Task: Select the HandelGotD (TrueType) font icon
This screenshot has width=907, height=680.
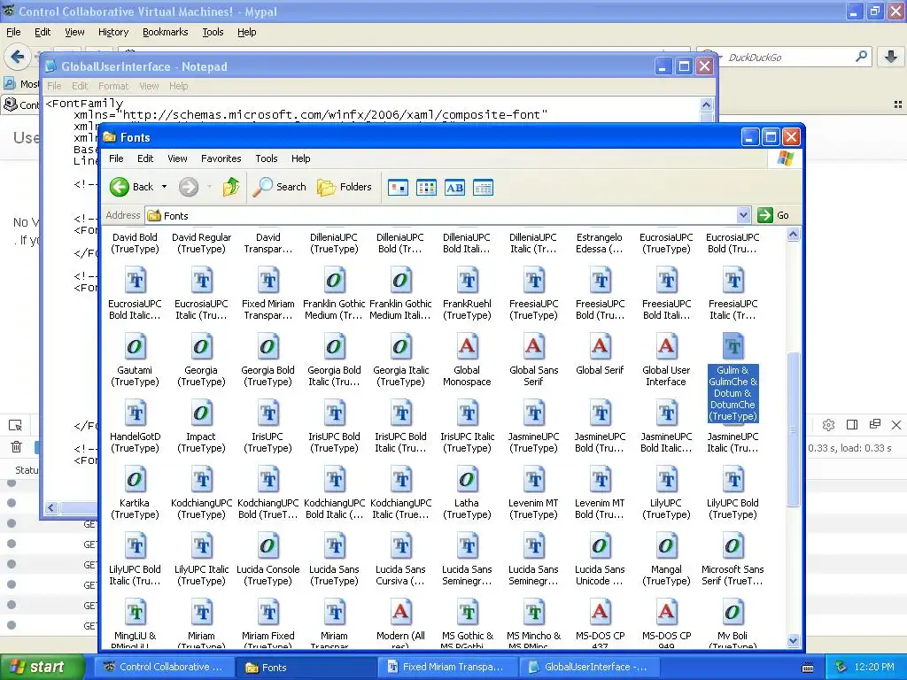Action: pos(135,413)
